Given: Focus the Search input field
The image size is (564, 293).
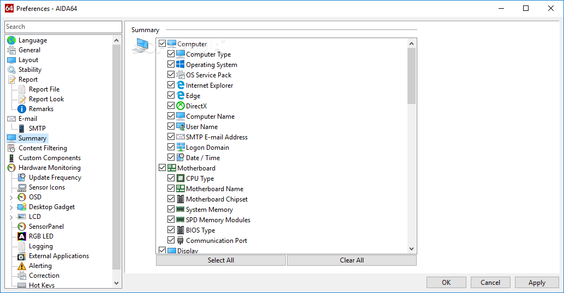Looking at the screenshot, I should [x=63, y=27].
